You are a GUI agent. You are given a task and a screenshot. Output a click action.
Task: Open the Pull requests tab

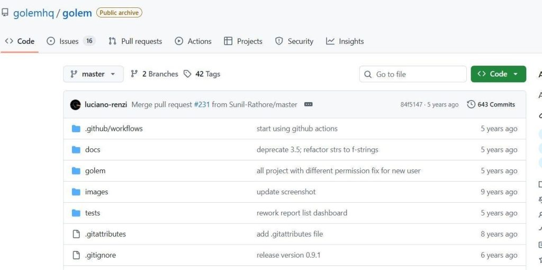(135, 41)
